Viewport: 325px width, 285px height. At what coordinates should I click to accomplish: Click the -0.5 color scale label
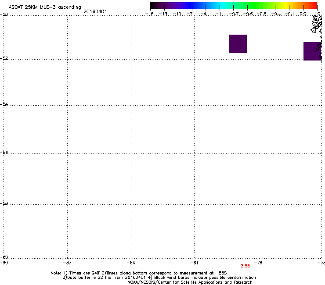tap(262, 14)
